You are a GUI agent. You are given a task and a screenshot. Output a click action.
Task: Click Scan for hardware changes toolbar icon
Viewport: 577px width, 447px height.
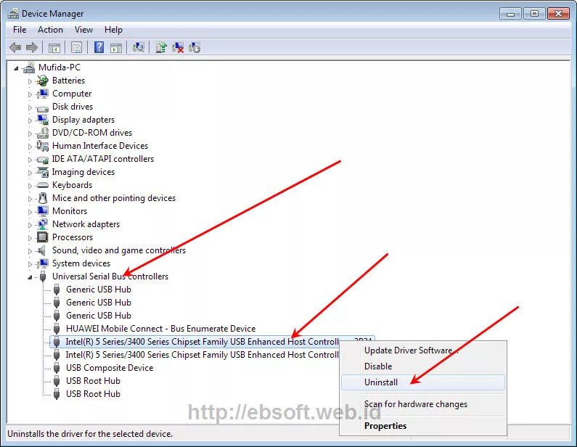click(139, 47)
